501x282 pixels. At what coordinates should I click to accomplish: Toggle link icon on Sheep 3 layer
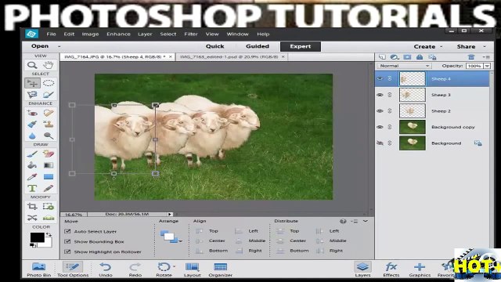390,95
